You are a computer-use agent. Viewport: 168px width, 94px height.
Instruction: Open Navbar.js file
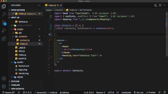(23, 22)
